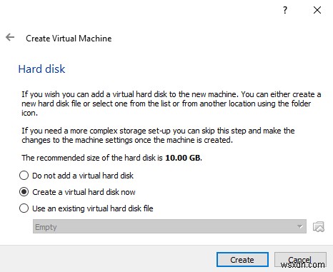Close the Create Virtual Machine dialog
The height and width of the screenshot is (272, 333).
pos(317,10)
